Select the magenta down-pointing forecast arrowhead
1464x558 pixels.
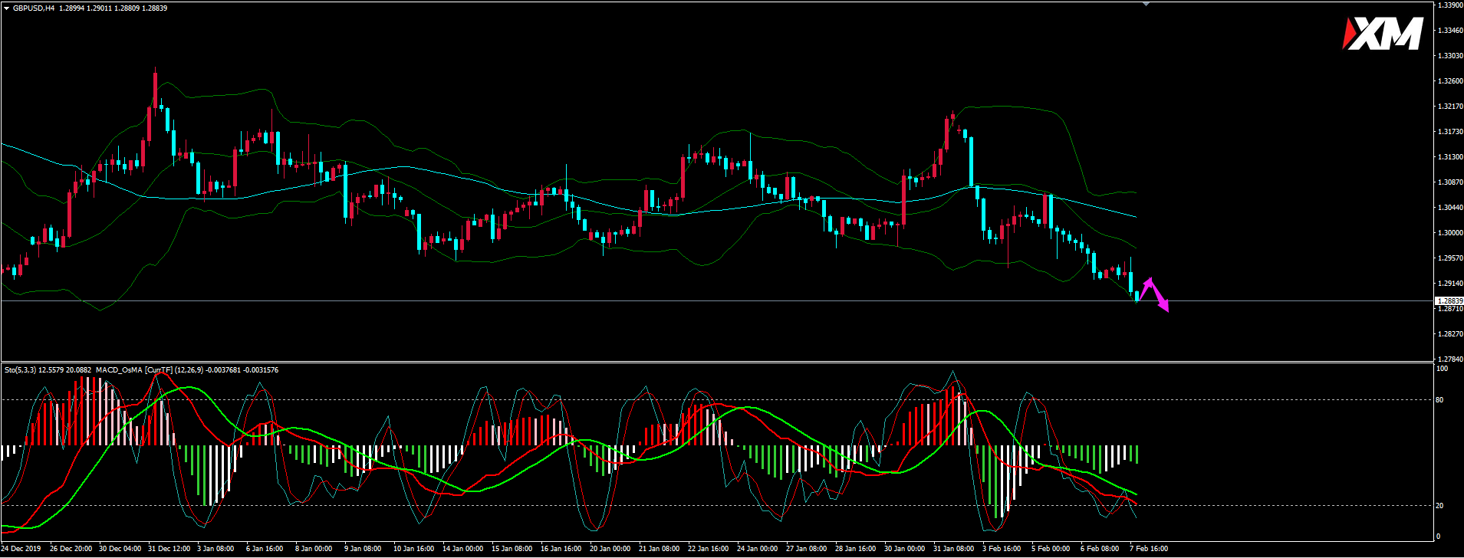tap(1164, 307)
